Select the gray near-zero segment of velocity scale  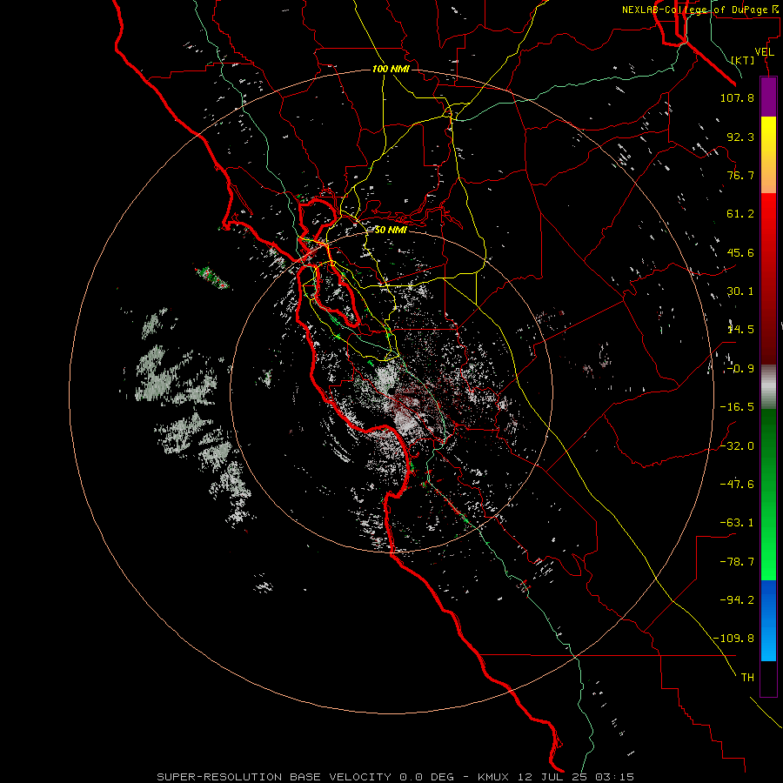point(768,387)
